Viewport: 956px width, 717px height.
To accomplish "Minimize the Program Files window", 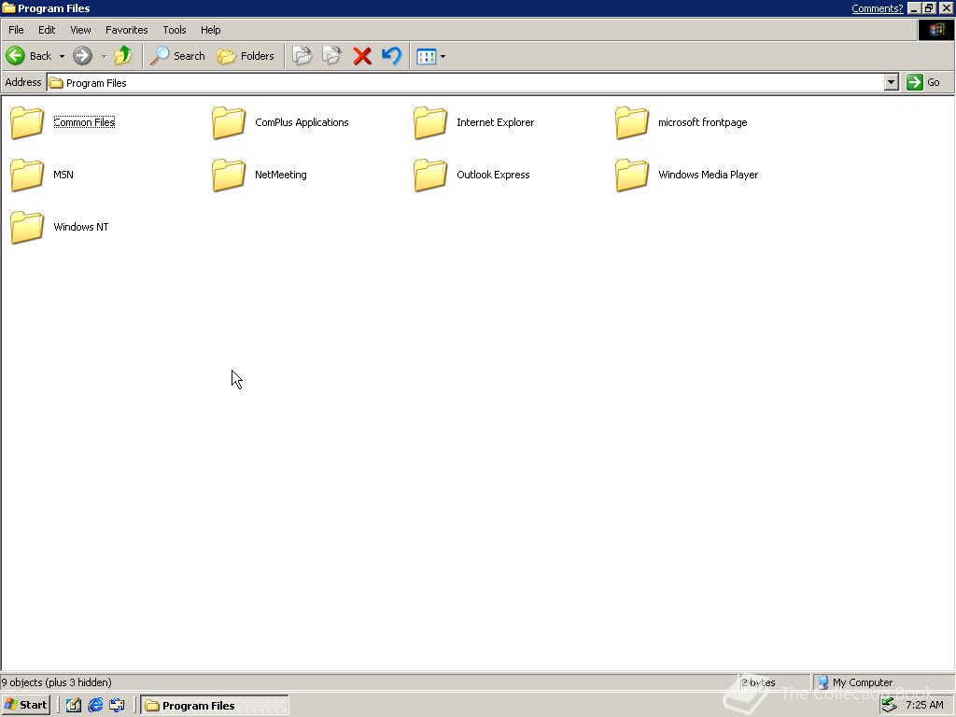I will pyautogui.click(x=914, y=8).
